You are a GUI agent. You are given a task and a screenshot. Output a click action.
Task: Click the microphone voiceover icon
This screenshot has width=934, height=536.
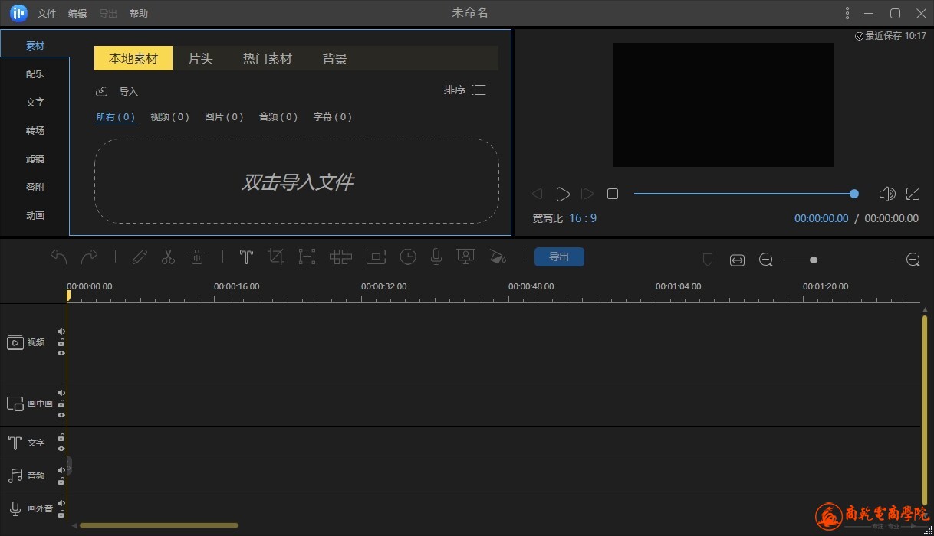[436, 257]
